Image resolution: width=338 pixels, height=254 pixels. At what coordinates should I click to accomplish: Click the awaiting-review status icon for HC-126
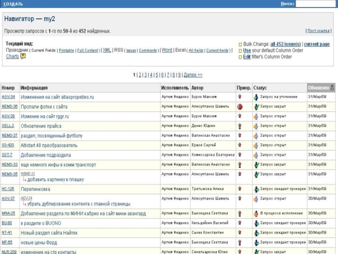tap(256, 189)
